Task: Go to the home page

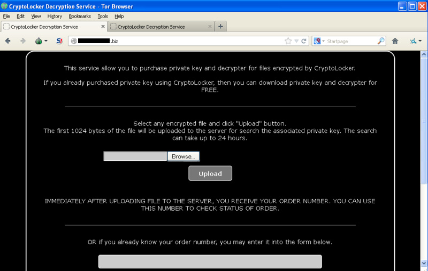Action: click(395, 41)
